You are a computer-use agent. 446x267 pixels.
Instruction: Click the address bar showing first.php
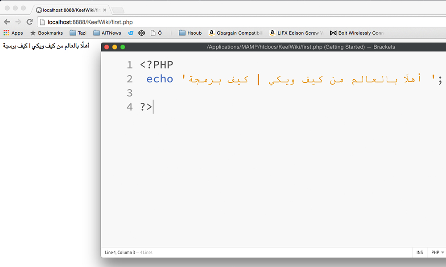click(x=242, y=22)
